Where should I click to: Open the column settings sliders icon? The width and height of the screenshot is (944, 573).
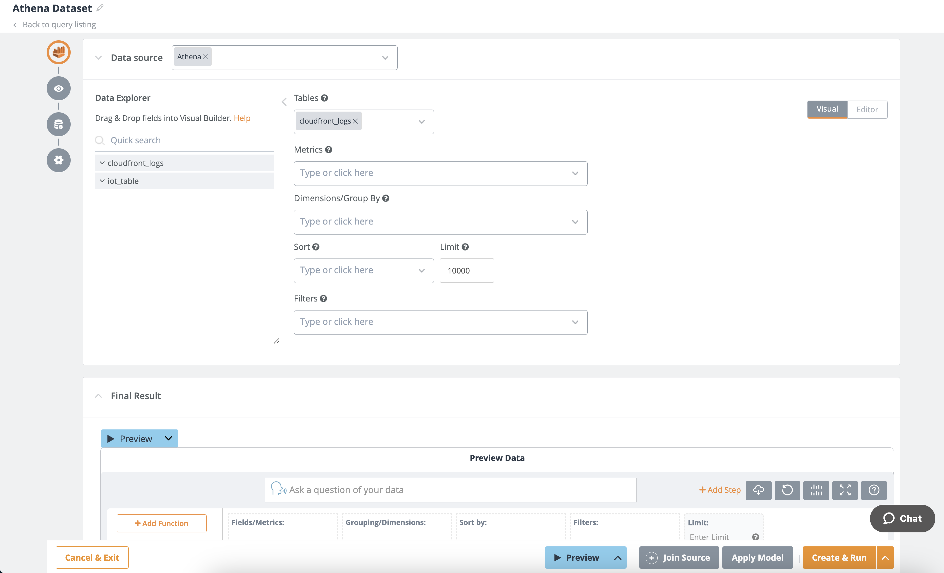click(816, 490)
